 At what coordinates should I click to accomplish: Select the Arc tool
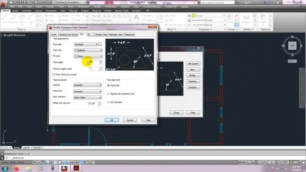pos(31,19)
